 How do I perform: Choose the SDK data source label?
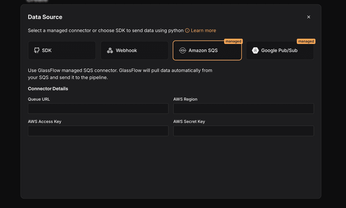tap(47, 51)
